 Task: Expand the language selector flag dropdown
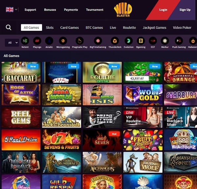(x=11, y=9)
